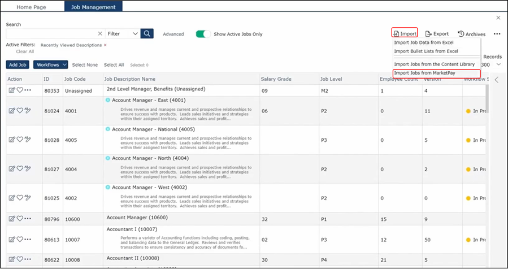Clear the search box with the X icon
The height and width of the screenshot is (269, 508).
tap(100, 34)
